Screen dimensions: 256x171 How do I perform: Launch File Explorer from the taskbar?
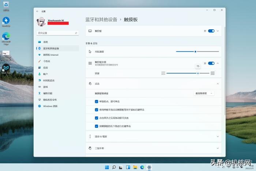135,167
